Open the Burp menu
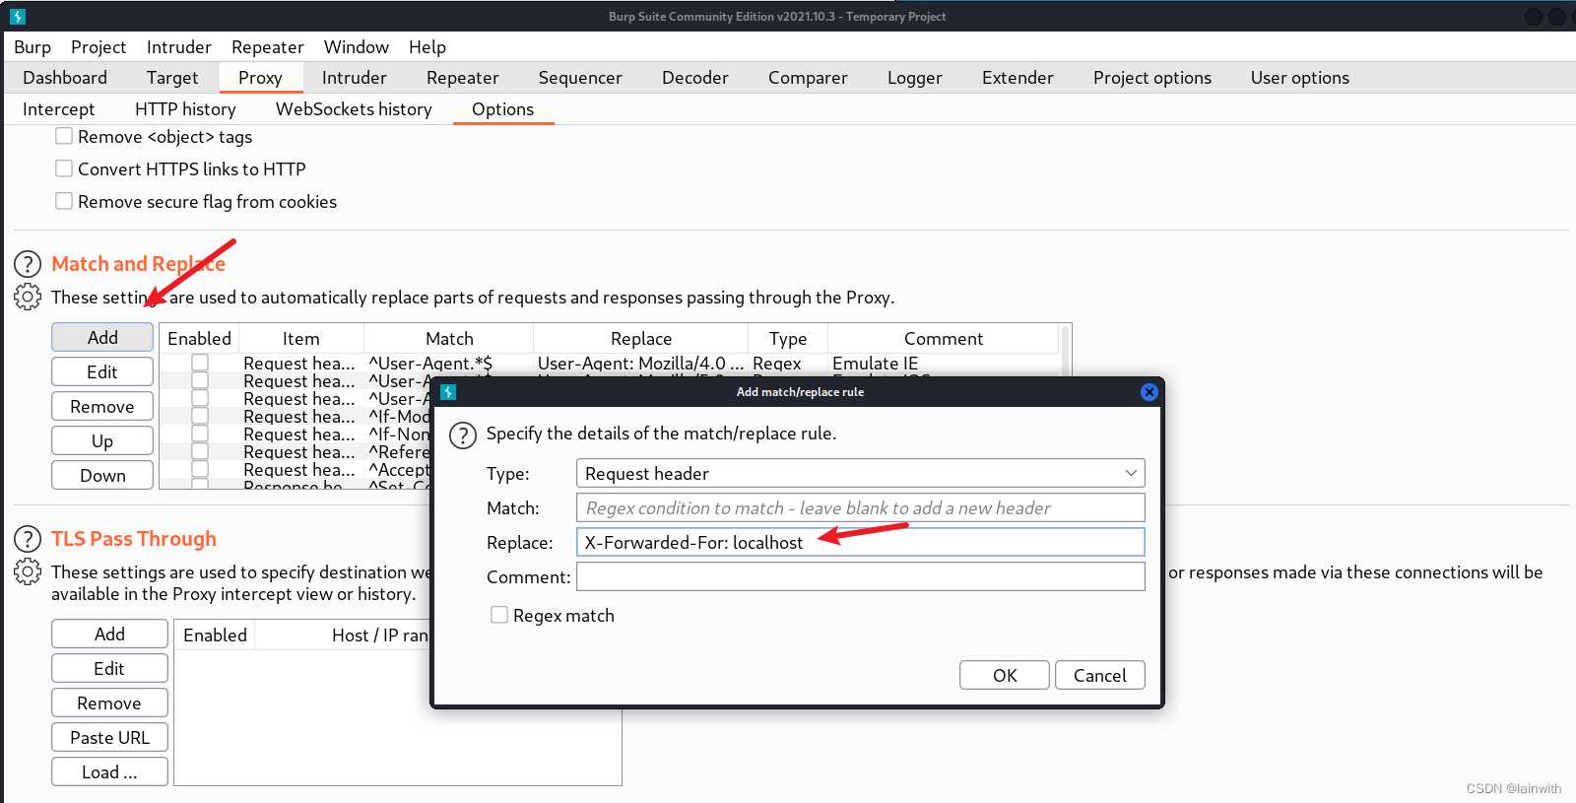Viewport: 1576px width, 803px height. tap(33, 47)
